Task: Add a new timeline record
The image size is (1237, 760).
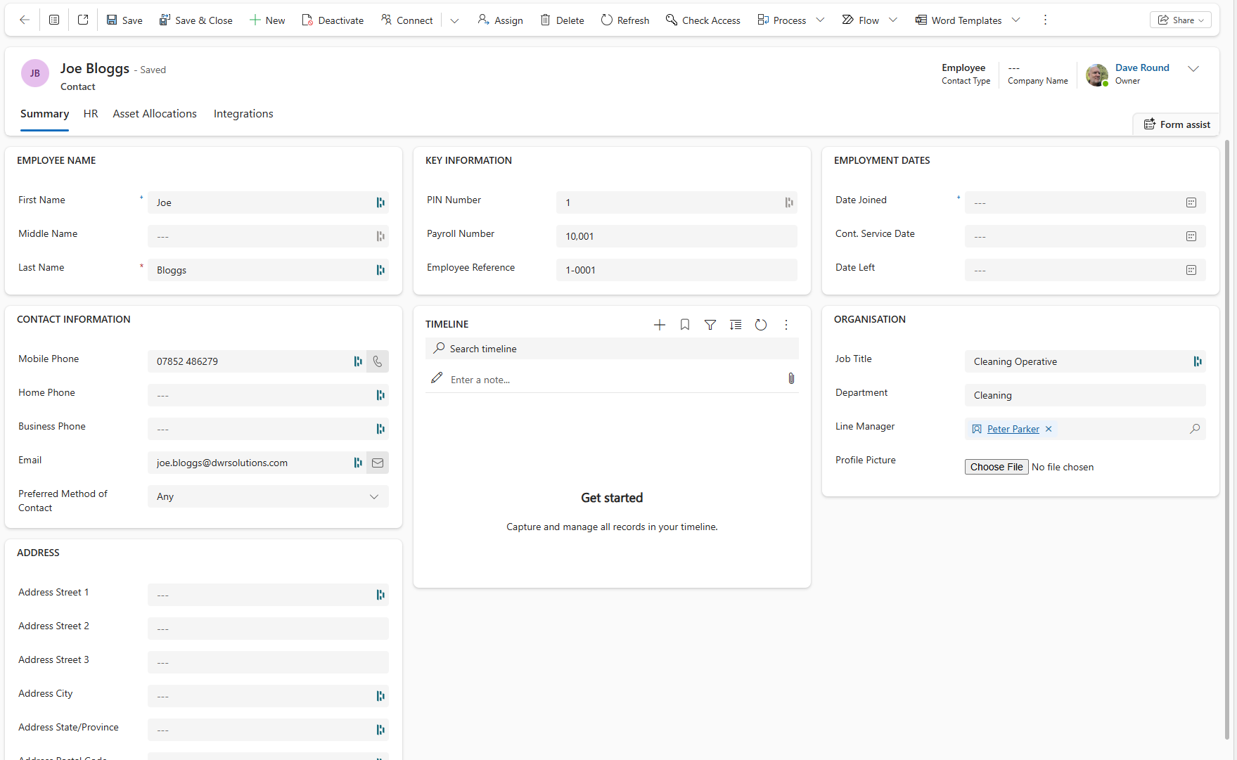Action: pyautogui.click(x=659, y=325)
